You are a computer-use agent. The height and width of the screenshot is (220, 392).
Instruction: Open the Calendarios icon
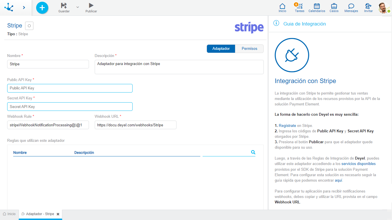(x=317, y=8)
